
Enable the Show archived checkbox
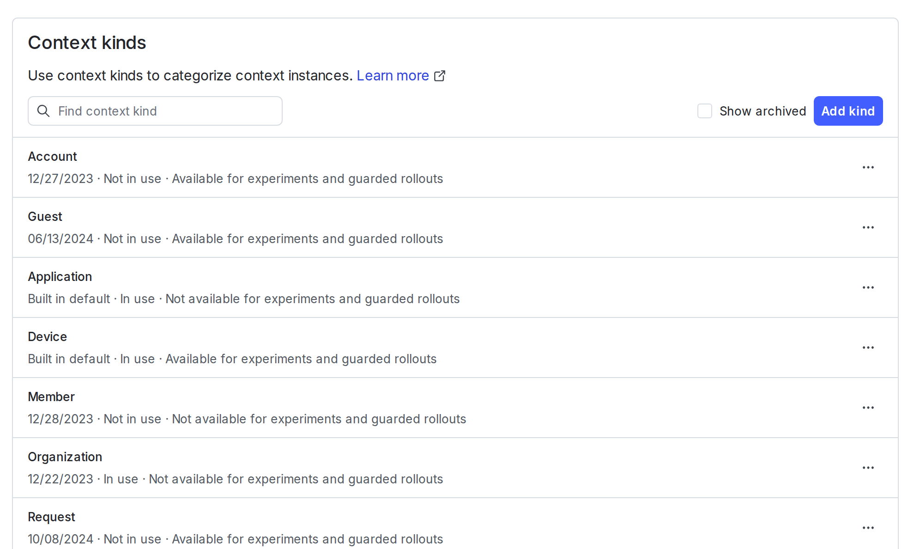pos(705,111)
